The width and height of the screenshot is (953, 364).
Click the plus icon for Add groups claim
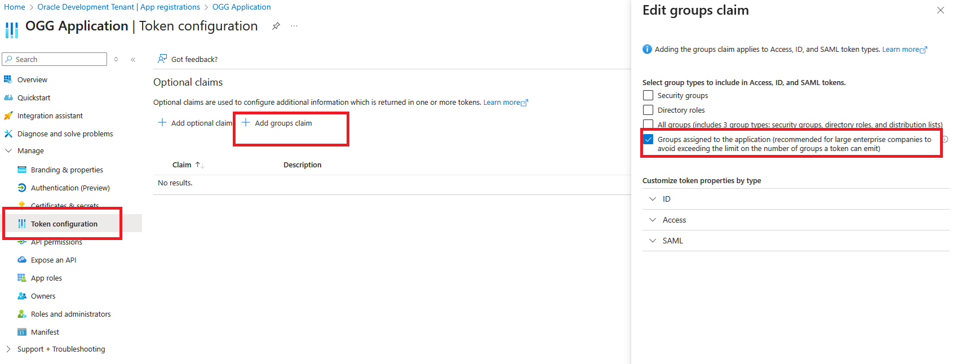coord(246,122)
